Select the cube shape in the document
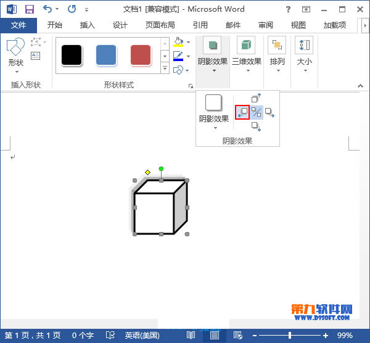The height and width of the screenshot is (343, 370). tap(160, 207)
